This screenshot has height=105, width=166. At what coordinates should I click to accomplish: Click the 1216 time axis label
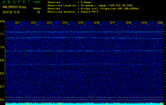click(97, 23)
